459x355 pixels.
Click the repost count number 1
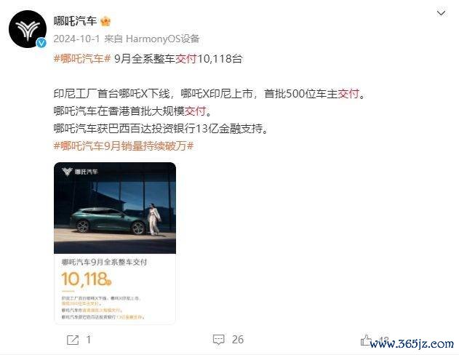[89, 340]
